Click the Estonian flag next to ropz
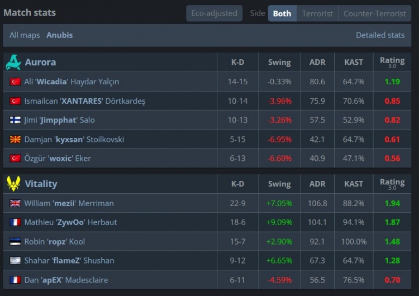Viewport: 419px width, 296px height. (15, 241)
